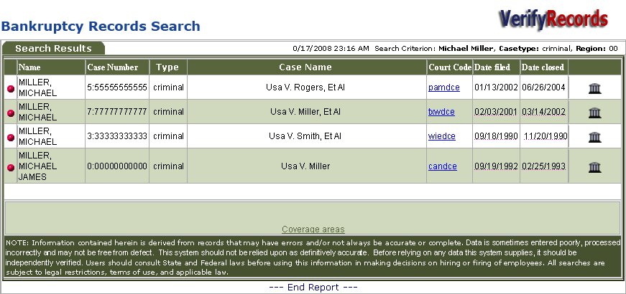The image size is (626, 294).
Task: Open the candce court code link
Action: pyautogui.click(x=443, y=166)
